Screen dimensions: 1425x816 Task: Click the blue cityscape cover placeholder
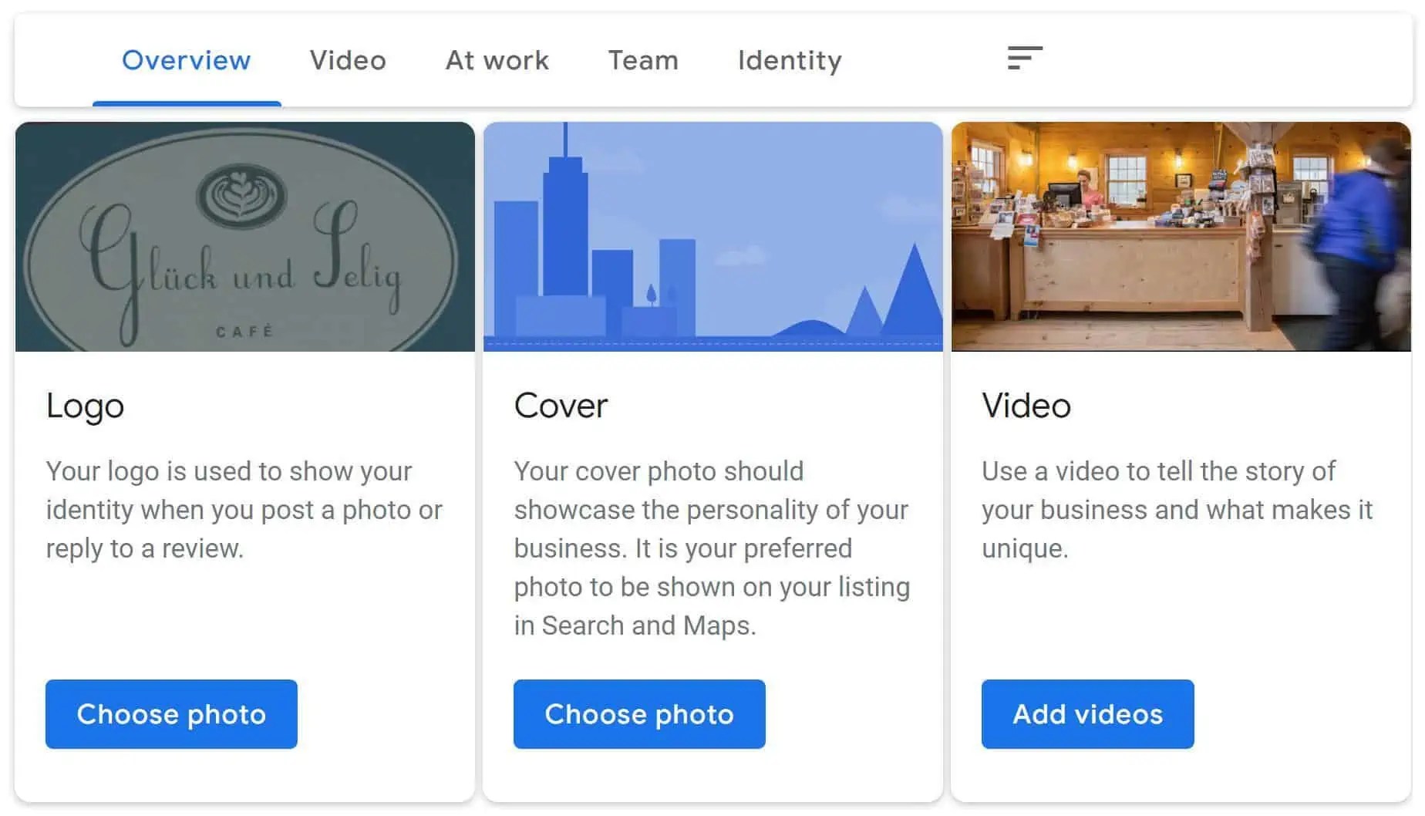point(712,236)
